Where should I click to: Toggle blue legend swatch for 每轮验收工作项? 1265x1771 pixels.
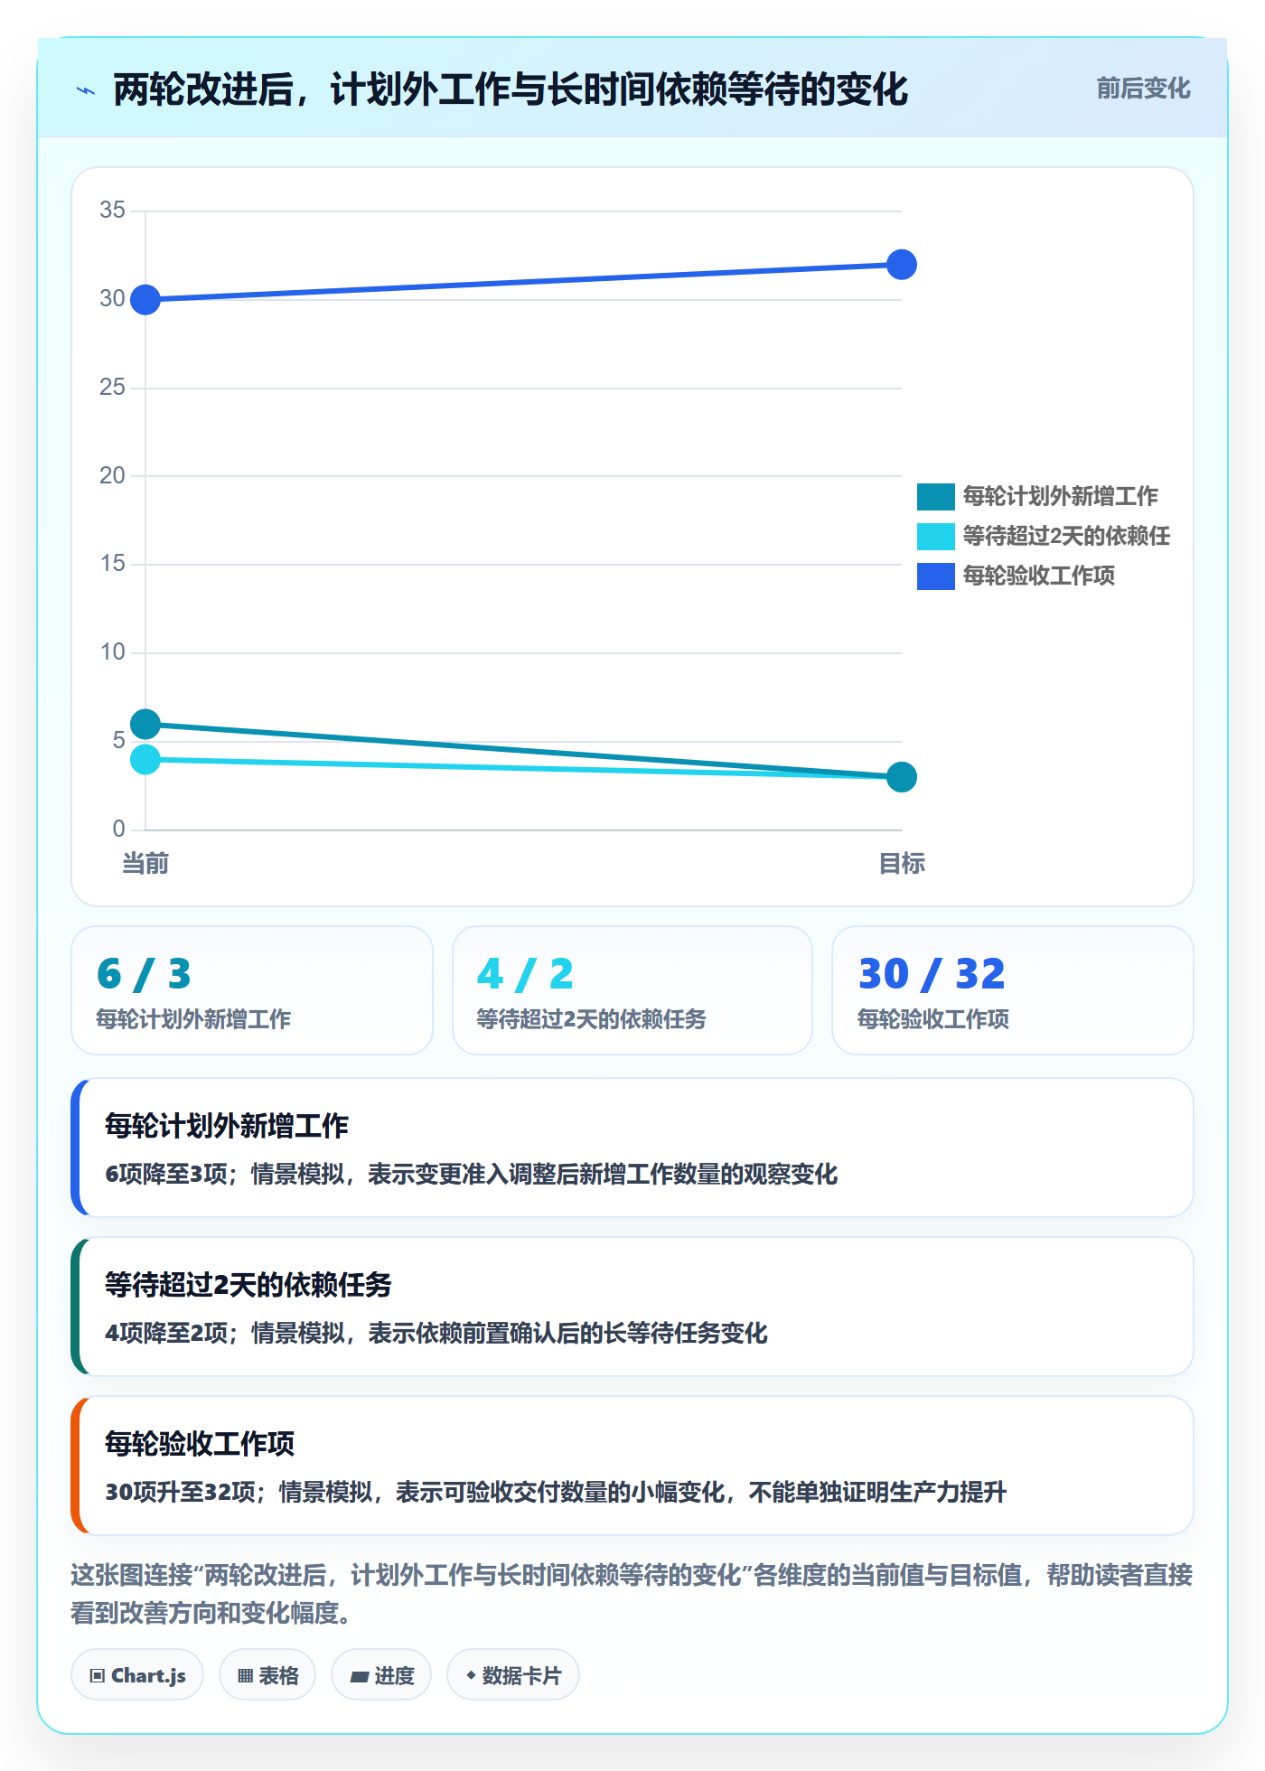[935, 576]
